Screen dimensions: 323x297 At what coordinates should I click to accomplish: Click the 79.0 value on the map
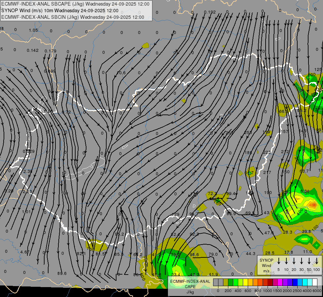pos(213,254)
